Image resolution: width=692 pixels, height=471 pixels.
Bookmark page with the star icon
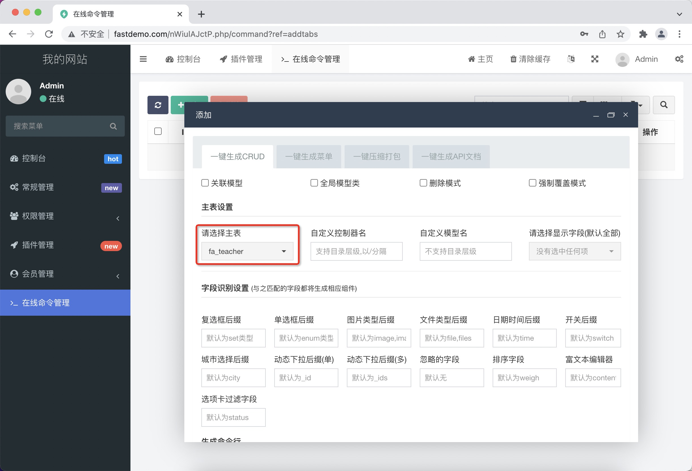tap(620, 34)
